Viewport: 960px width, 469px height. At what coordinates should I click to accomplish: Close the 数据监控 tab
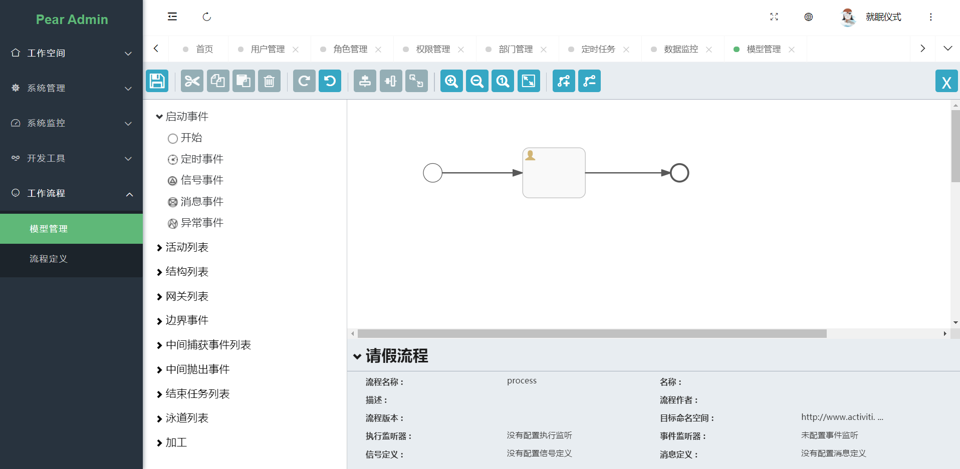coord(709,50)
